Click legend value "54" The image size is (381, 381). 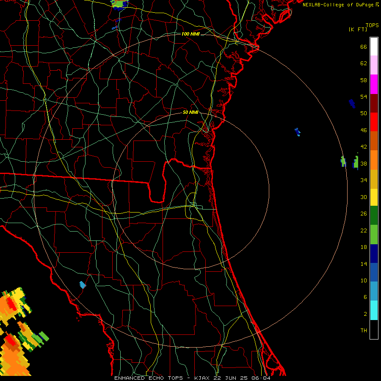364,97
